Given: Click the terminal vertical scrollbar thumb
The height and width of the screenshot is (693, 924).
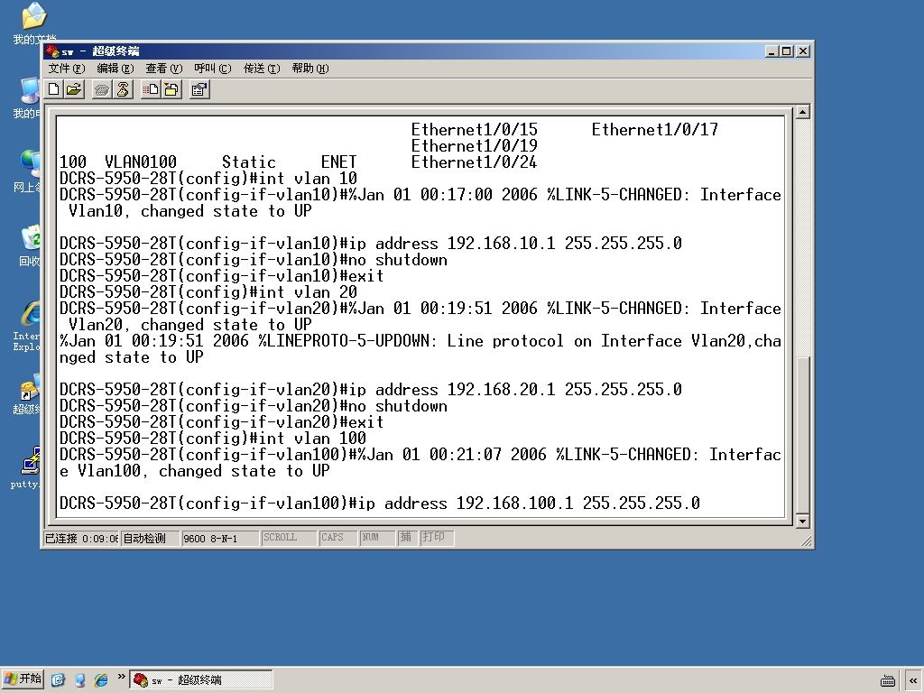Looking at the screenshot, I should tap(802, 434).
